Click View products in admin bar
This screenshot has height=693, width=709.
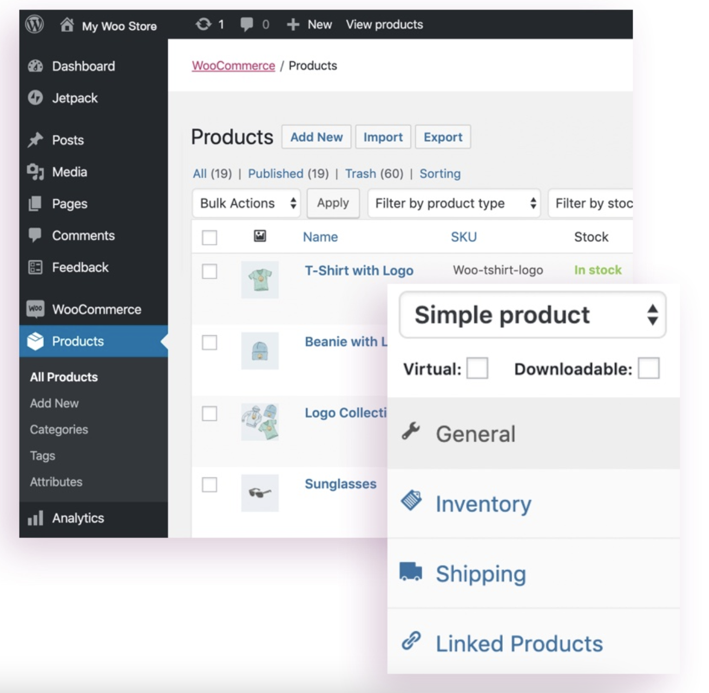pyautogui.click(x=385, y=24)
